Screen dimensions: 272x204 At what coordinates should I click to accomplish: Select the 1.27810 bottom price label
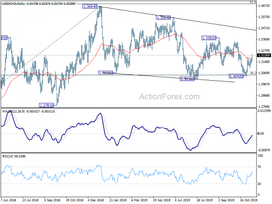click(46, 105)
